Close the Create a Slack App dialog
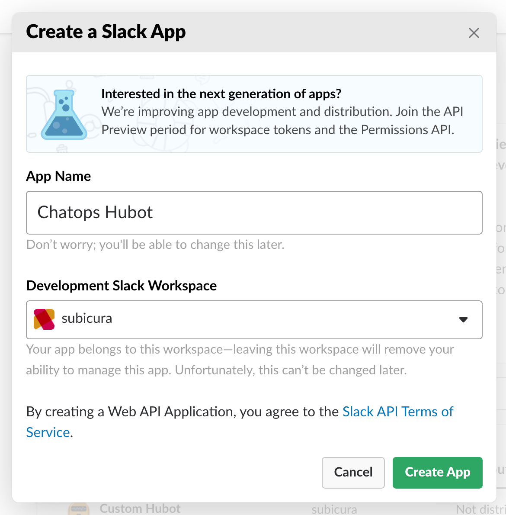Viewport: 506px width, 515px height. tap(474, 33)
